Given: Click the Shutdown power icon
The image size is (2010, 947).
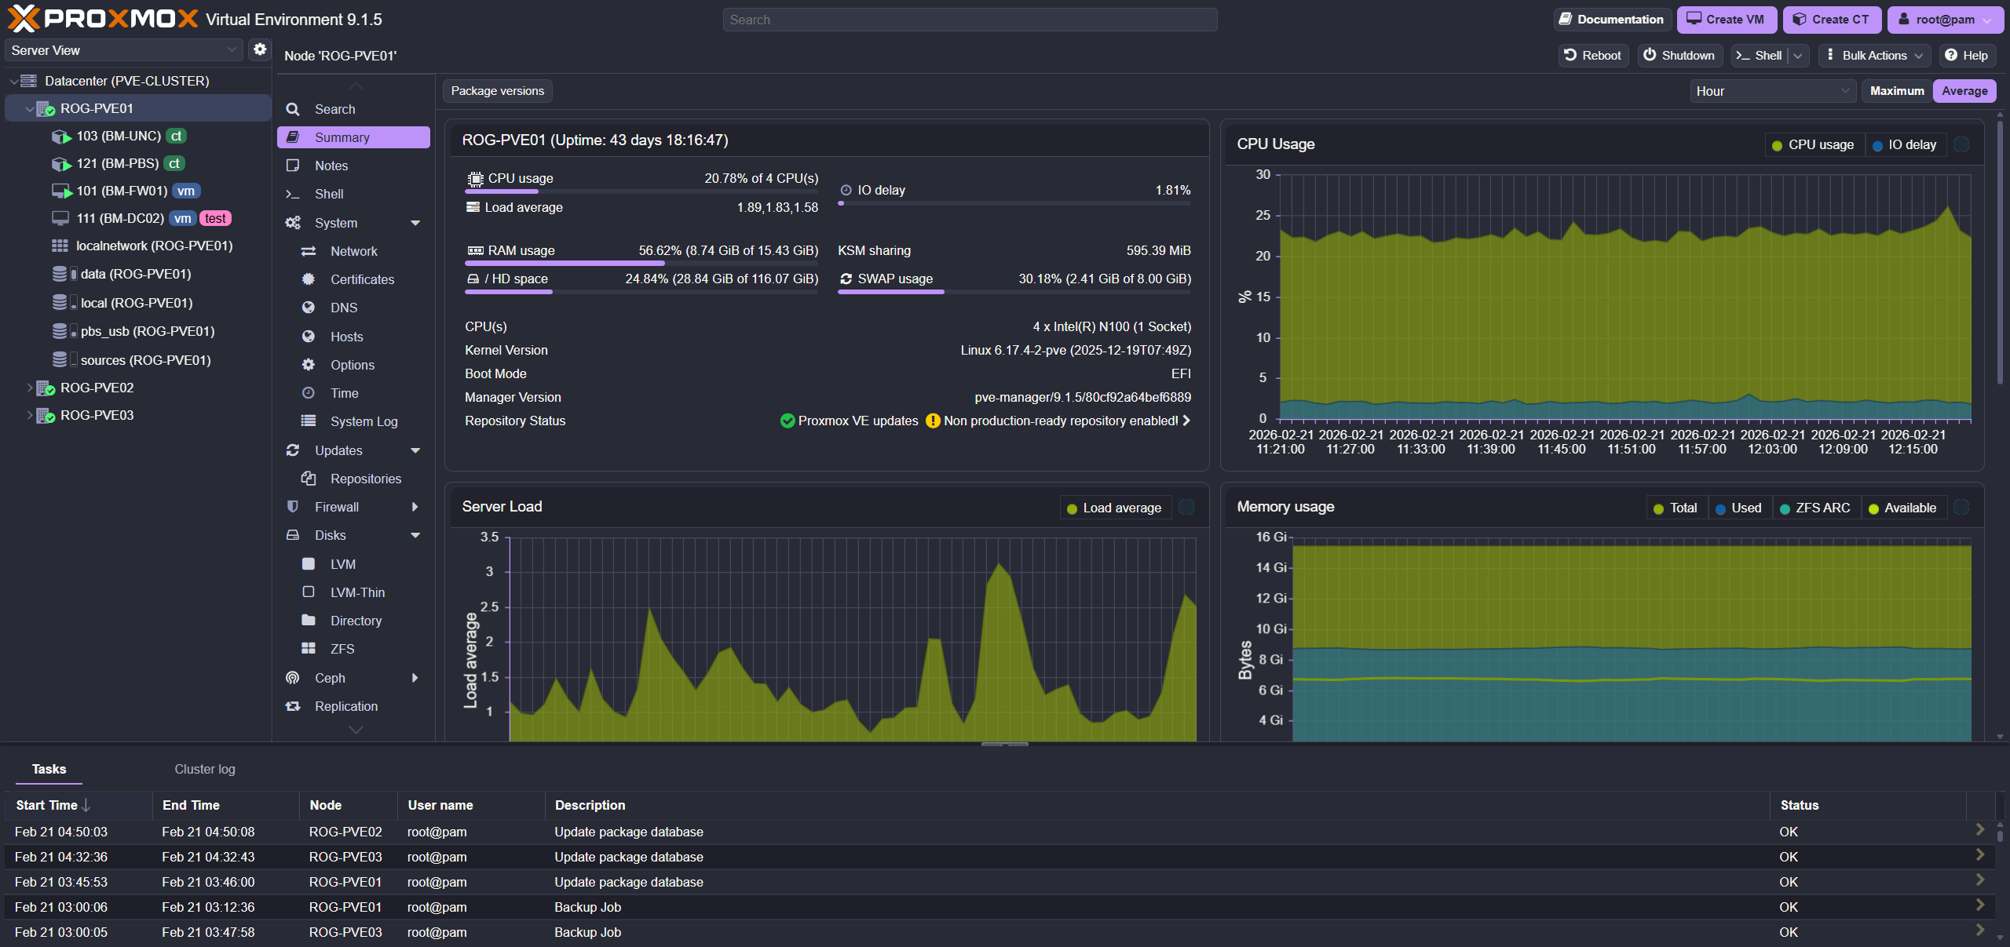Looking at the screenshot, I should click(x=1650, y=55).
